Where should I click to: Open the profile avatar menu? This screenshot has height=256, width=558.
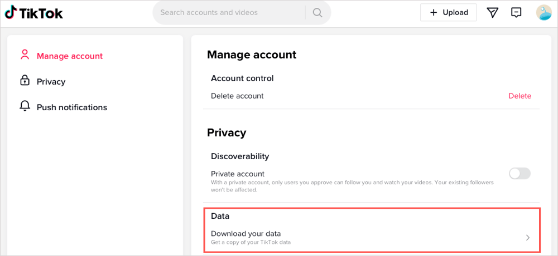(x=543, y=12)
